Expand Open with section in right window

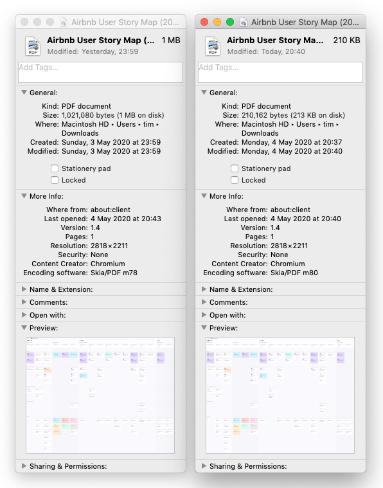pos(204,315)
